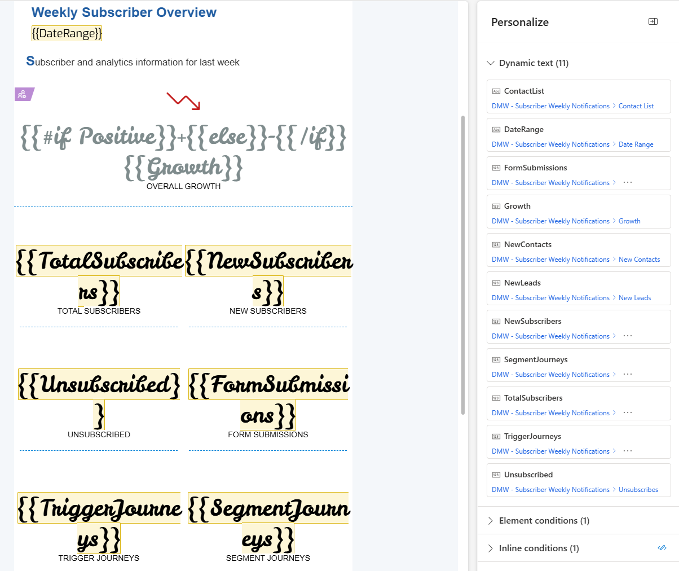Screen dimensions: 679x571
Task: Click the Unsubscribes attribute link
Action: pyautogui.click(x=638, y=490)
